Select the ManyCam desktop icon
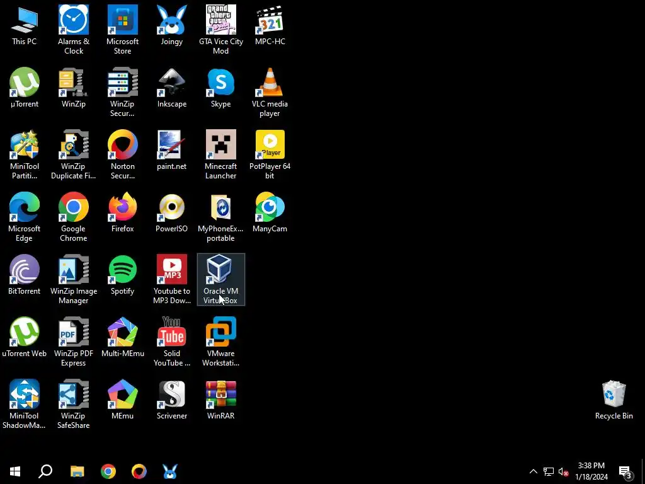The image size is (645, 484). [270, 212]
